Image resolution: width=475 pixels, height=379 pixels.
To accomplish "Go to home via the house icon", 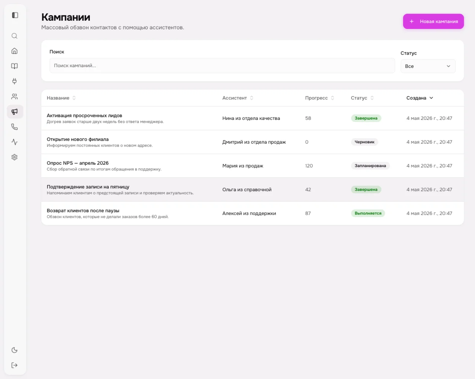I will 14,51.
